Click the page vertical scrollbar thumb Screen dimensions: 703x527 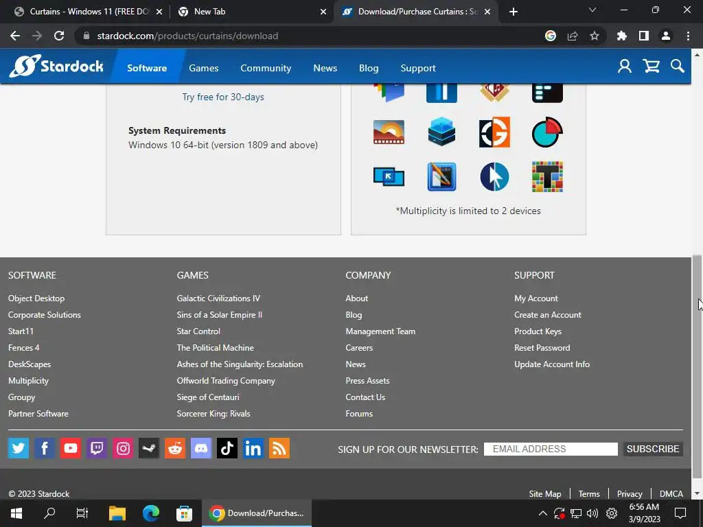tap(697, 368)
